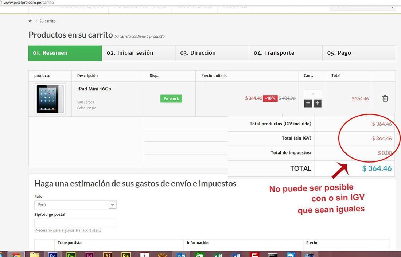Open Outlook from the taskbar

pos(181,255)
